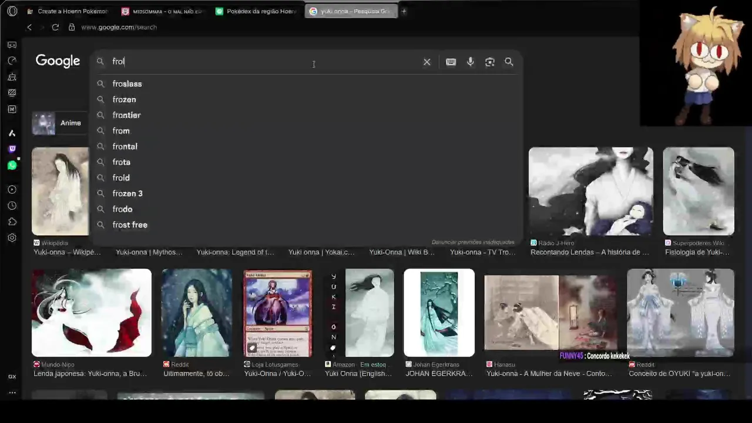Clear the search box text

(427, 62)
